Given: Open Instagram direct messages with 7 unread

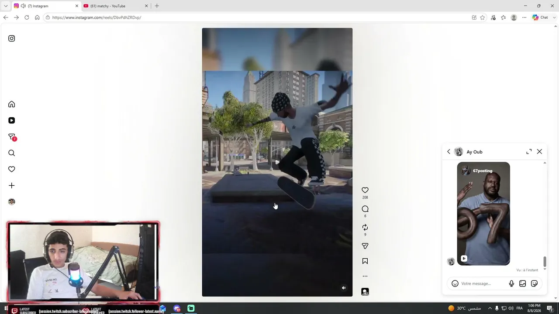Looking at the screenshot, I should pyautogui.click(x=12, y=137).
